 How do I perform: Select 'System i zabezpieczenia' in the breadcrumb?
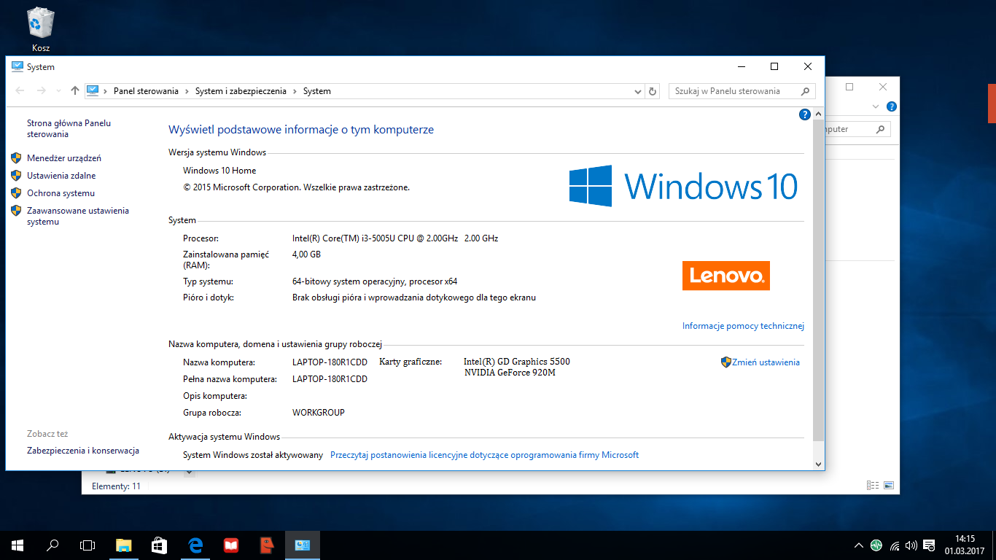pos(241,91)
